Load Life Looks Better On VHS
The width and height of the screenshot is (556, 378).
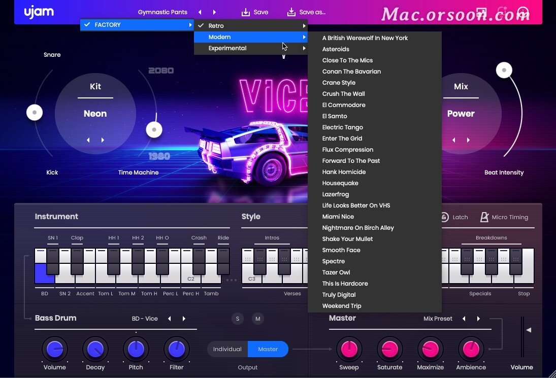coord(375,205)
